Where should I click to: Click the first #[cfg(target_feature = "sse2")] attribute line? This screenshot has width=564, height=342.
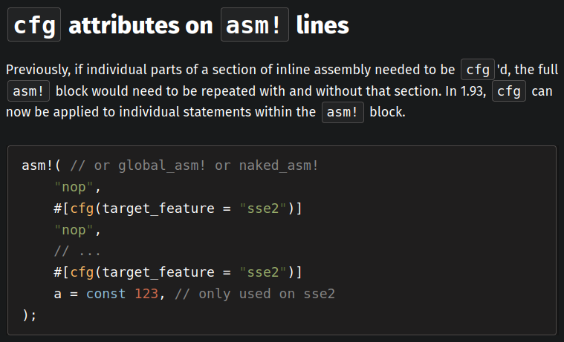tap(178, 208)
